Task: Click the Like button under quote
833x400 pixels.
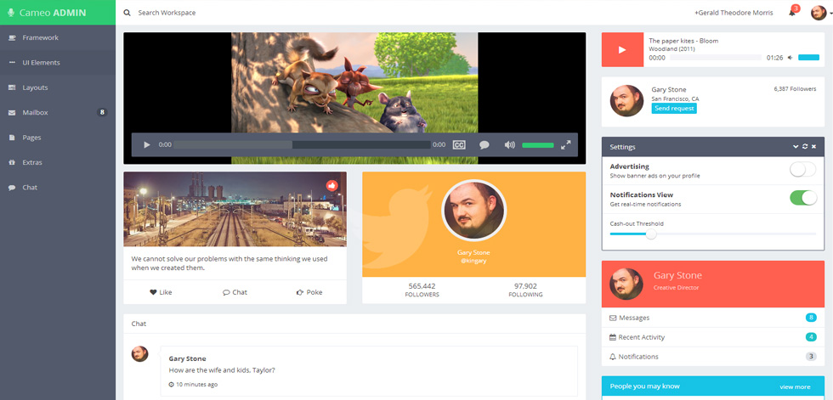Action: click(161, 292)
